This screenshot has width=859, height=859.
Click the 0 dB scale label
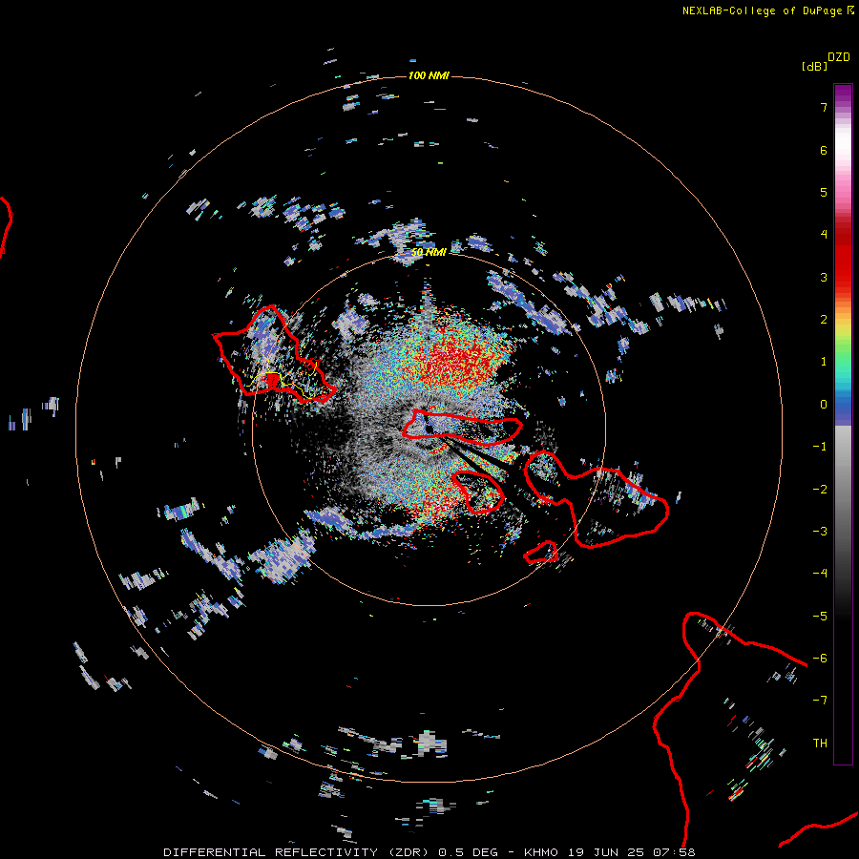[824, 405]
